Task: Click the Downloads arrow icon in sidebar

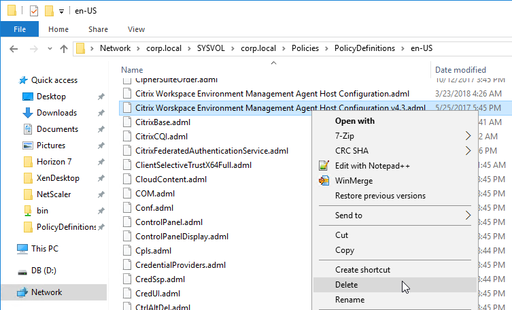Action: tap(28, 113)
